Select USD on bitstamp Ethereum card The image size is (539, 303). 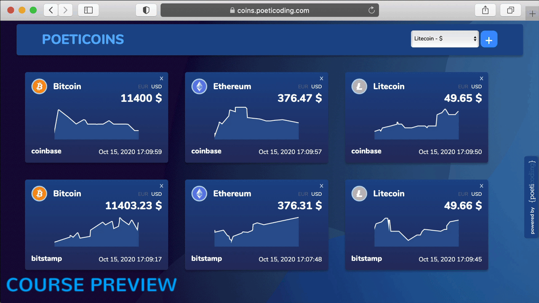317,194
